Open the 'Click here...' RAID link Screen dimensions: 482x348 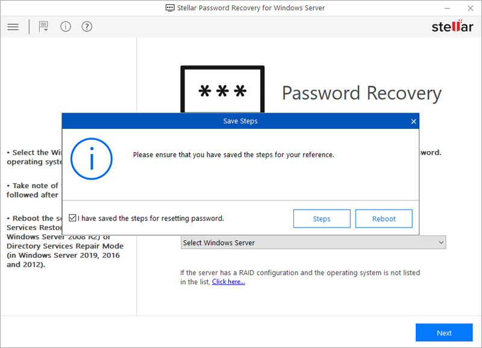[228, 282]
